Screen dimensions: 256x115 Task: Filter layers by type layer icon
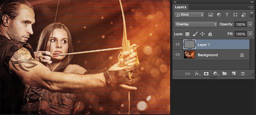click(x=227, y=14)
